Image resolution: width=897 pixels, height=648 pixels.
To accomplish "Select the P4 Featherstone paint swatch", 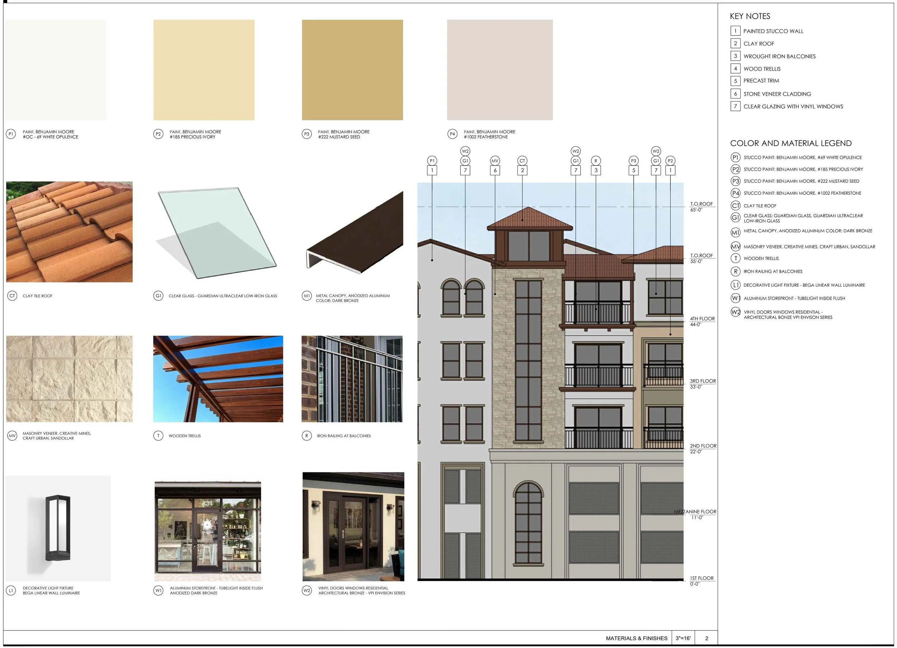I will (x=499, y=70).
